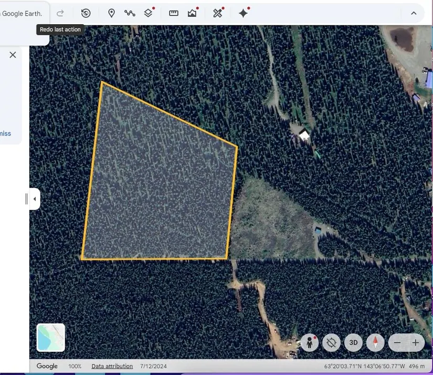The height and width of the screenshot is (375, 433).
Task: Click the compass to reset north
Action: 375,343
